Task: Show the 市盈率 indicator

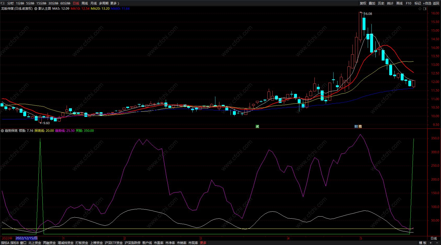Action: click(x=159, y=243)
